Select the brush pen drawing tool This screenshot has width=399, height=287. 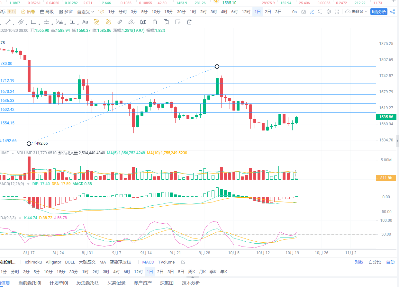coord(131,22)
